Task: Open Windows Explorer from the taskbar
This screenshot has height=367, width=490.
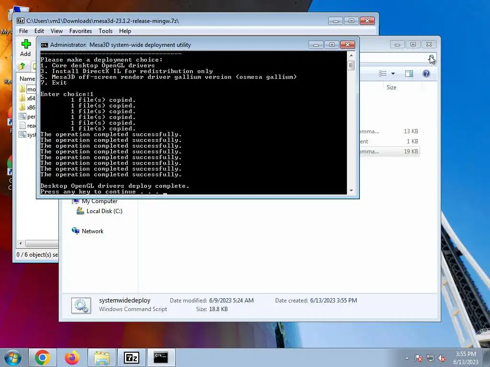Action: [102, 357]
